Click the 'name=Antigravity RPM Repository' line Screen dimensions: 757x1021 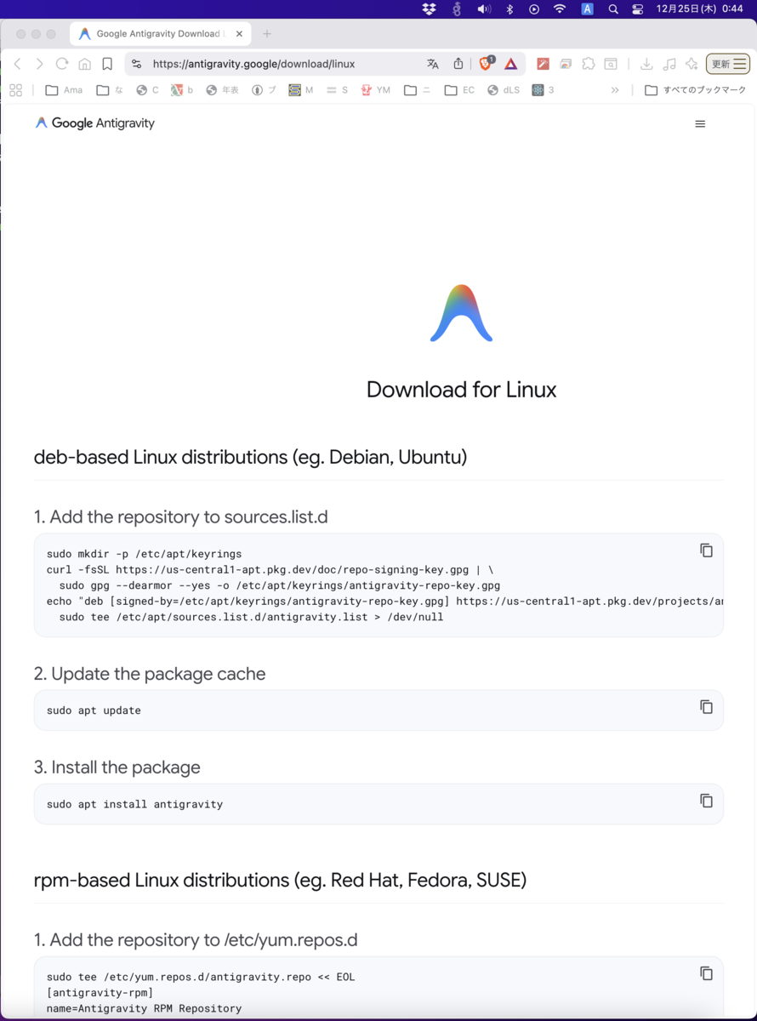144,1008
